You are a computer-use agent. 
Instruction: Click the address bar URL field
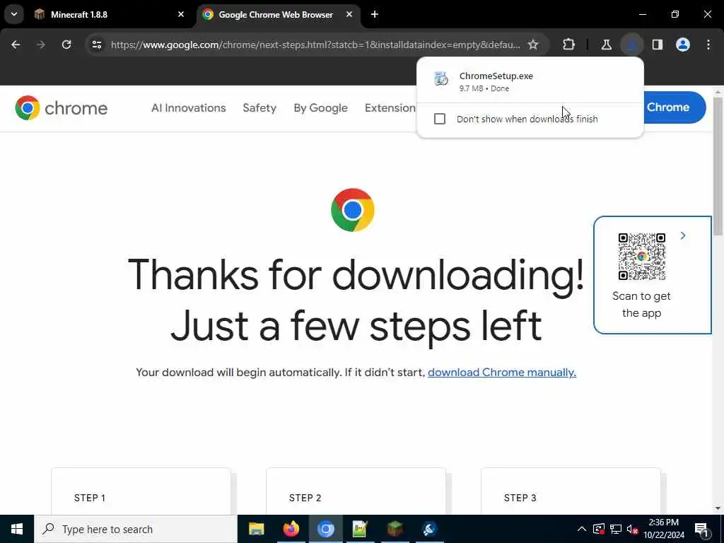315,45
